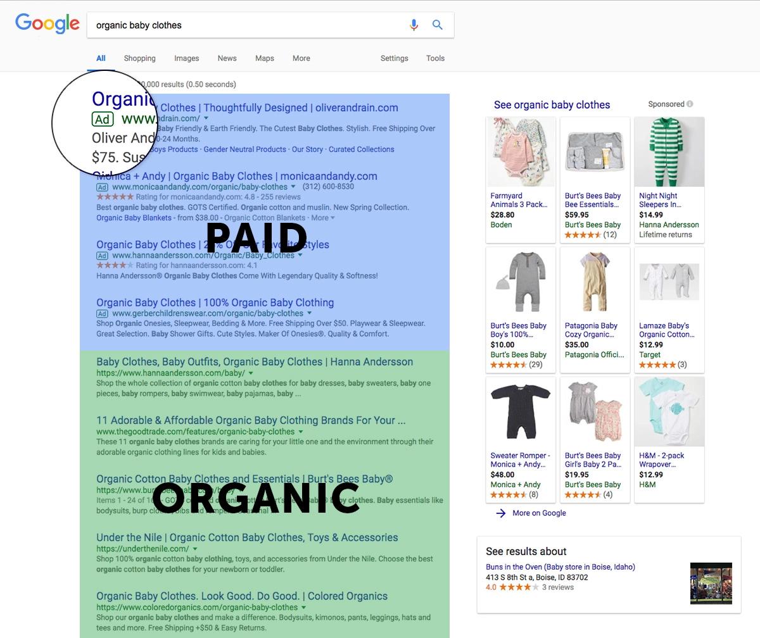Open Organic Cotton Baby Clothes Burt's Bees Baby result
Screen dimensions: 760x638
click(244, 479)
